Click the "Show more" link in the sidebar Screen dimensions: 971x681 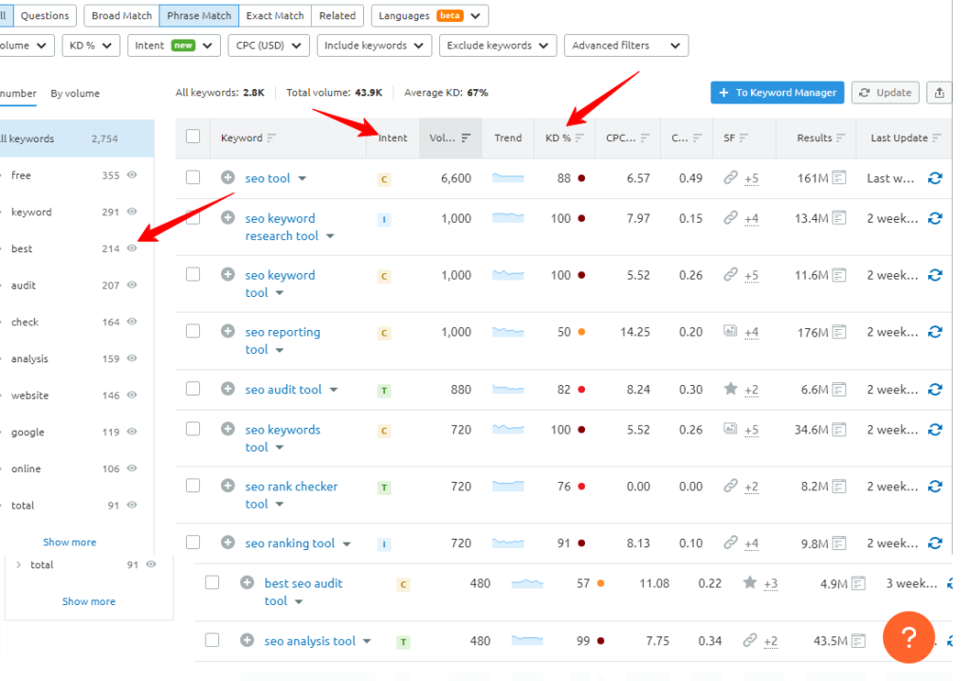click(x=69, y=542)
